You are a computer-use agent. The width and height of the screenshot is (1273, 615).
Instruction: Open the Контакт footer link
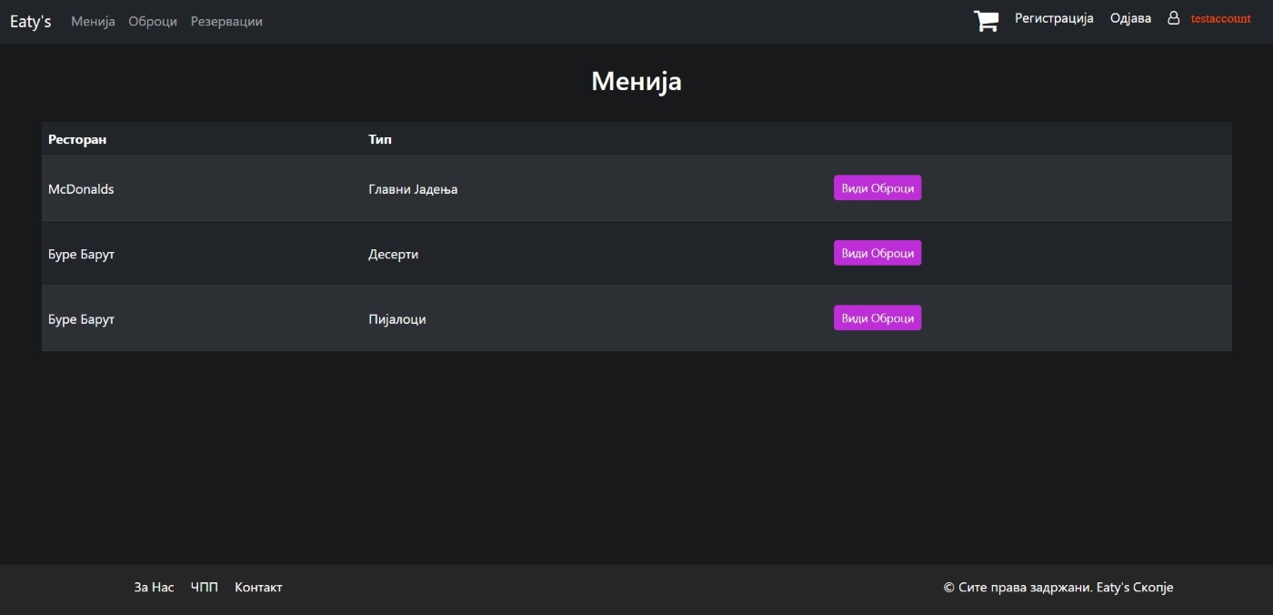point(258,588)
